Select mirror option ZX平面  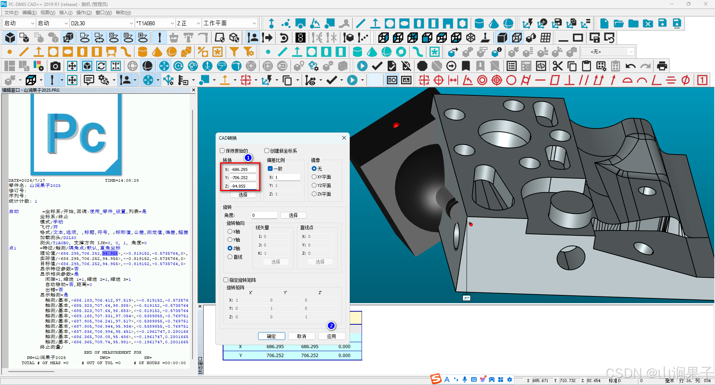[314, 194]
